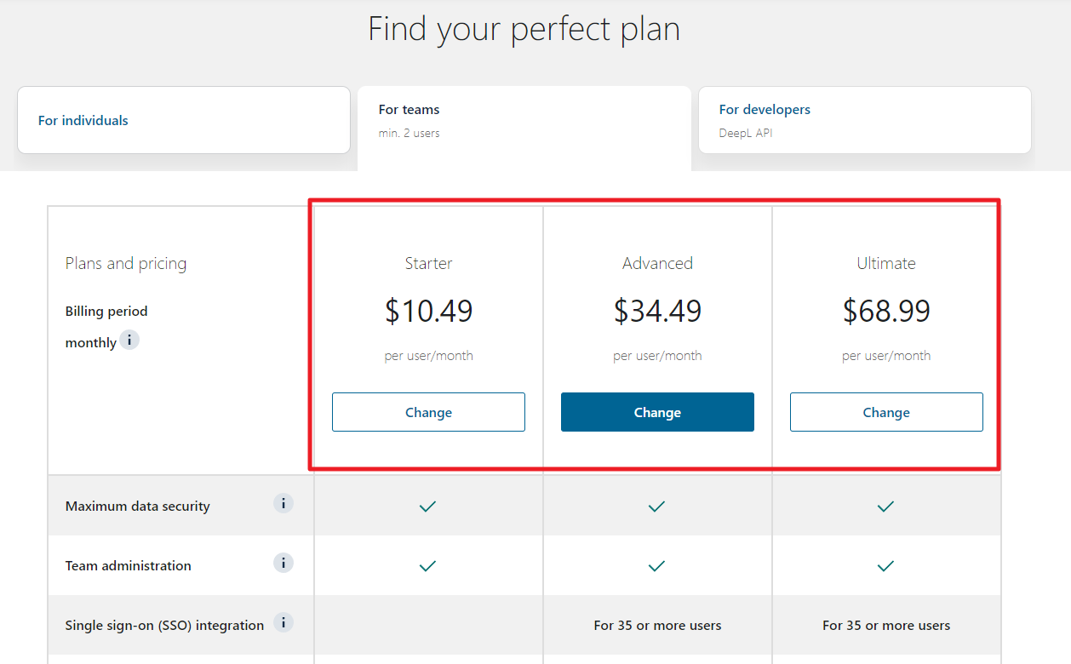
Task: Click the monthly billing period label
Action: (x=91, y=343)
